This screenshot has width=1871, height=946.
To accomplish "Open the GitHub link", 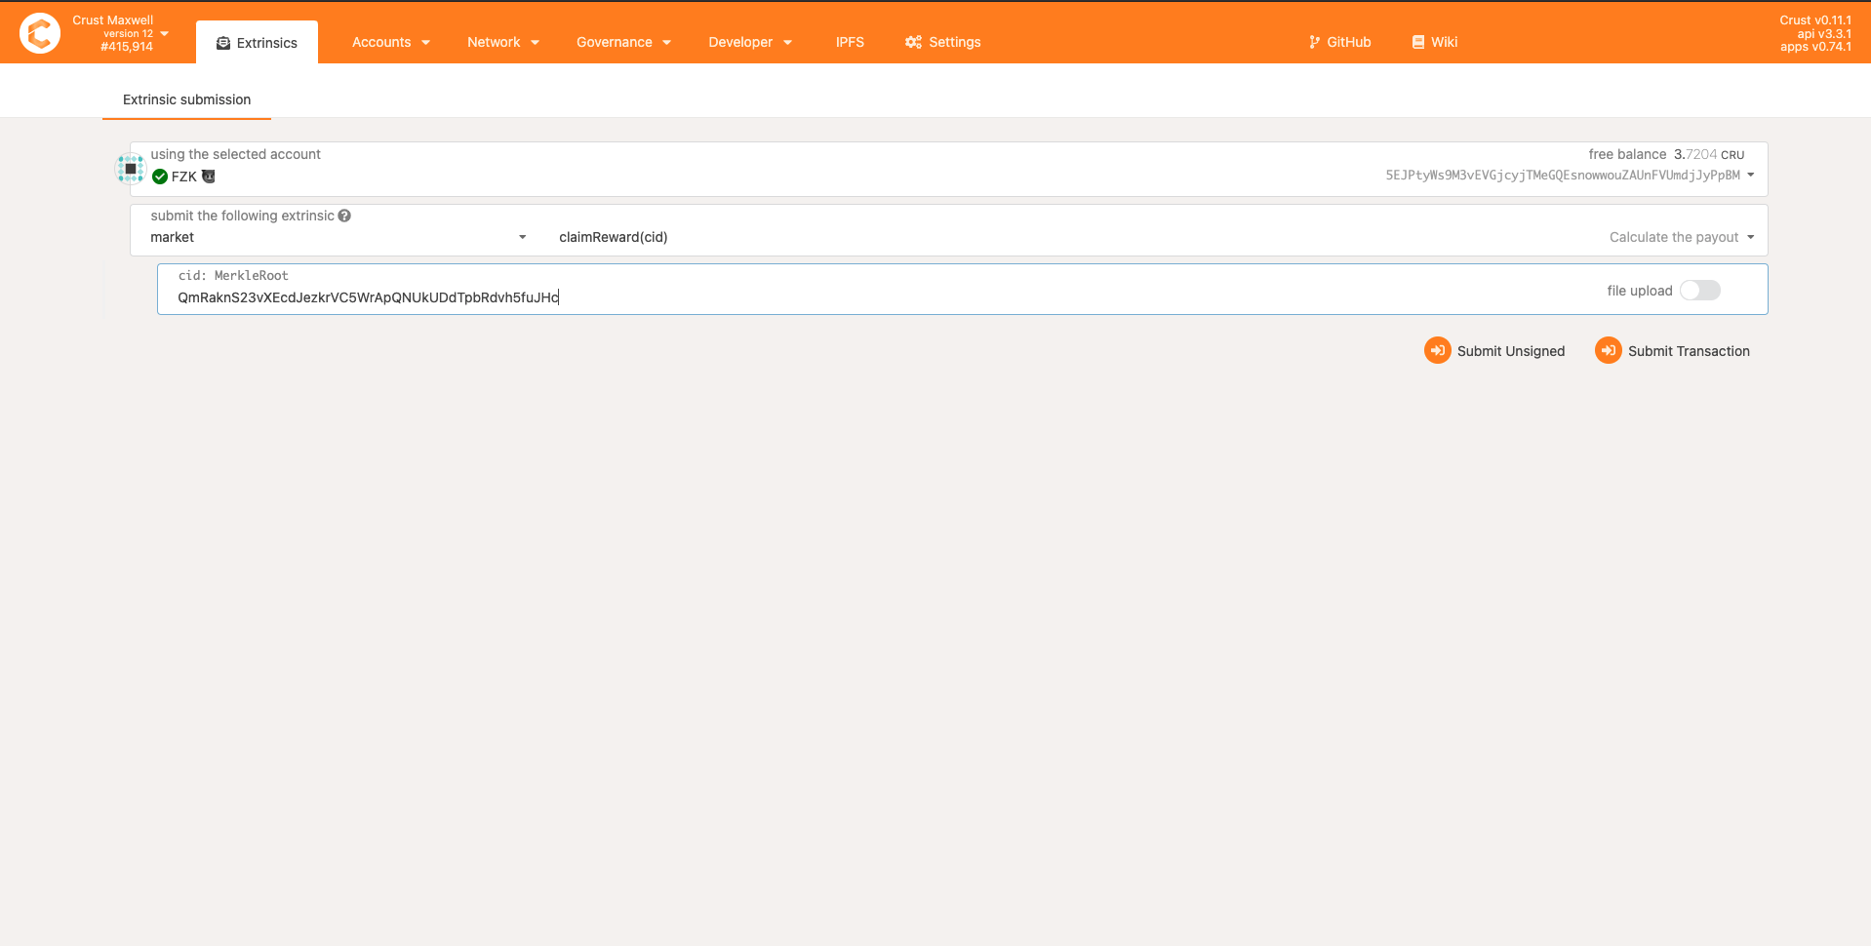I will point(1339,42).
